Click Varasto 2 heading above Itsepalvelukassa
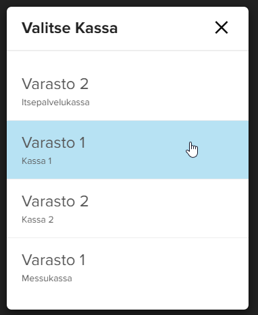 tap(55, 84)
